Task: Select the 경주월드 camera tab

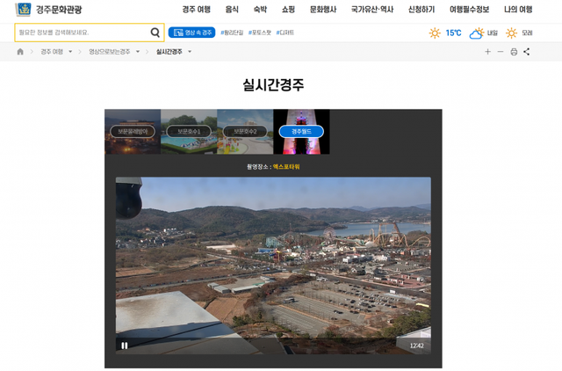Action: 301,131
